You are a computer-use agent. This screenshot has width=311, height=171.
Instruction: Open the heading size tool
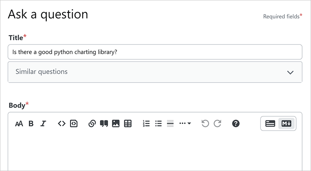tap(19, 124)
